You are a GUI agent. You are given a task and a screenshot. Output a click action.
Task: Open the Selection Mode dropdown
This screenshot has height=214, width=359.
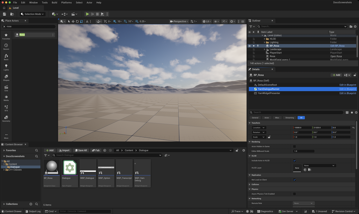pyautogui.click(x=32, y=14)
